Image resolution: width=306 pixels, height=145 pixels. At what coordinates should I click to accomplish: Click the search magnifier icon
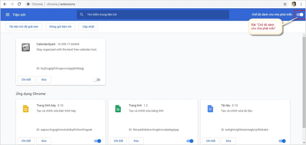click(x=82, y=15)
